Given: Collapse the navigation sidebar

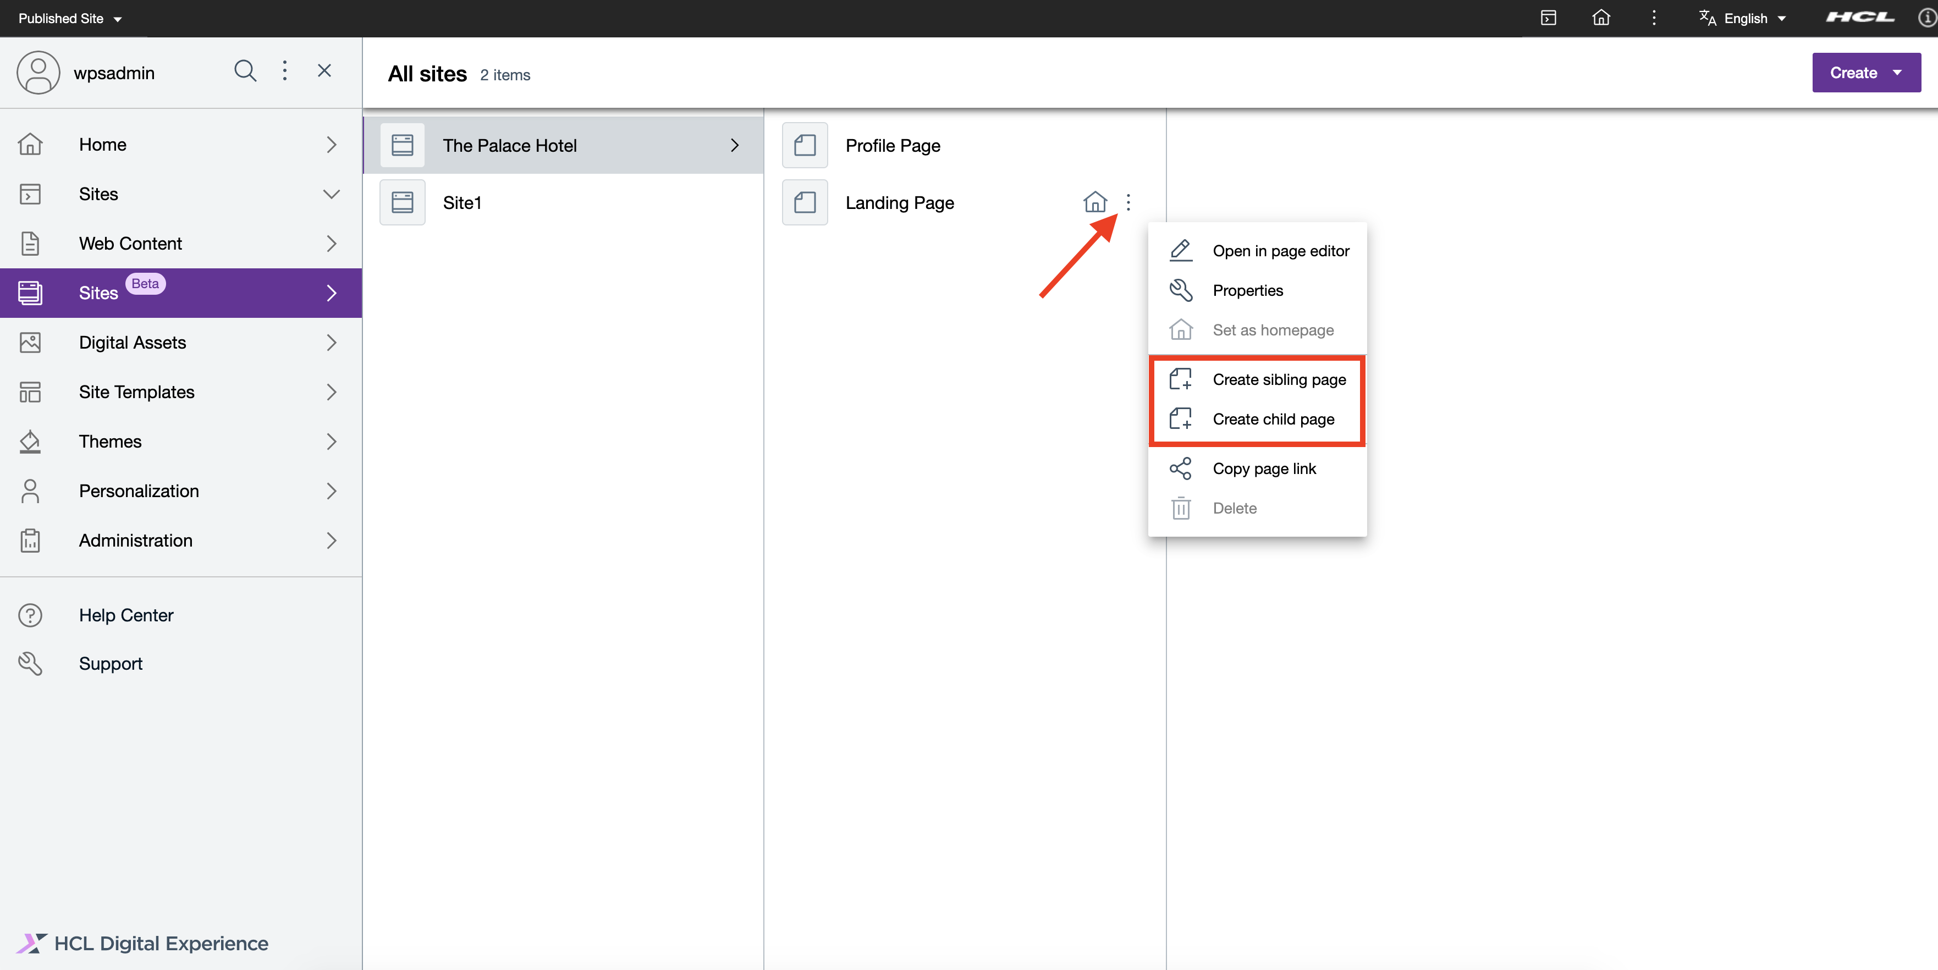Looking at the screenshot, I should 324,70.
